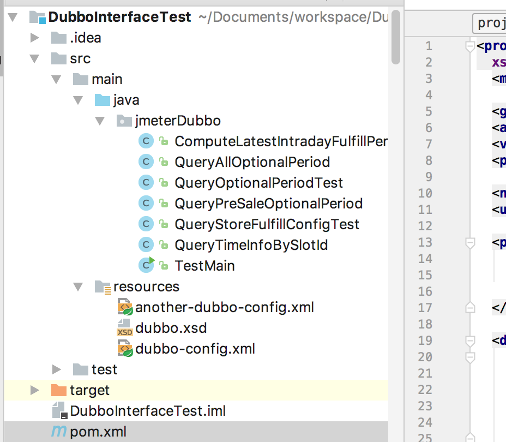The height and width of the screenshot is (442, 506).
Task: Collapse the resources folder arrow
Action: coord(78,286)
